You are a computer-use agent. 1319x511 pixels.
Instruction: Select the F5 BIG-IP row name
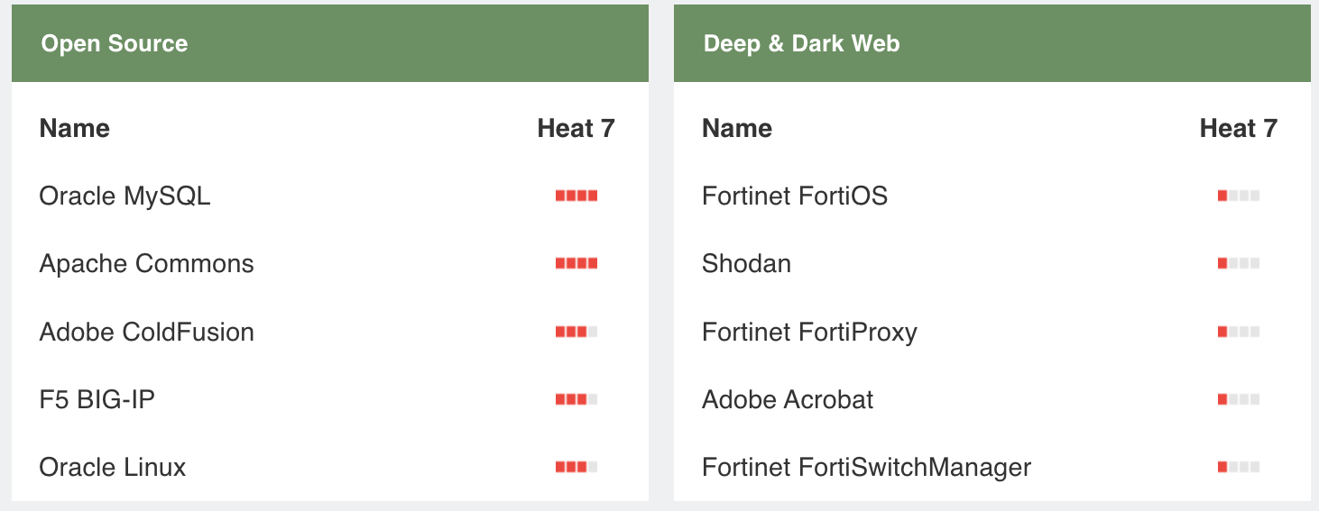pyautogui.click(x=97, y=399)
